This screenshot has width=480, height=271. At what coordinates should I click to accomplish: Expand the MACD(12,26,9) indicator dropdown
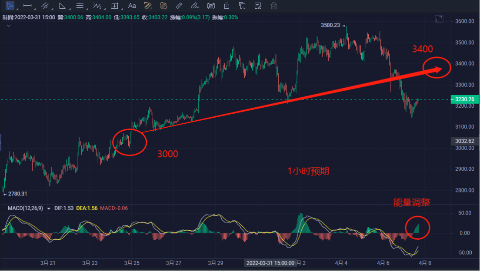click(49, 209)
